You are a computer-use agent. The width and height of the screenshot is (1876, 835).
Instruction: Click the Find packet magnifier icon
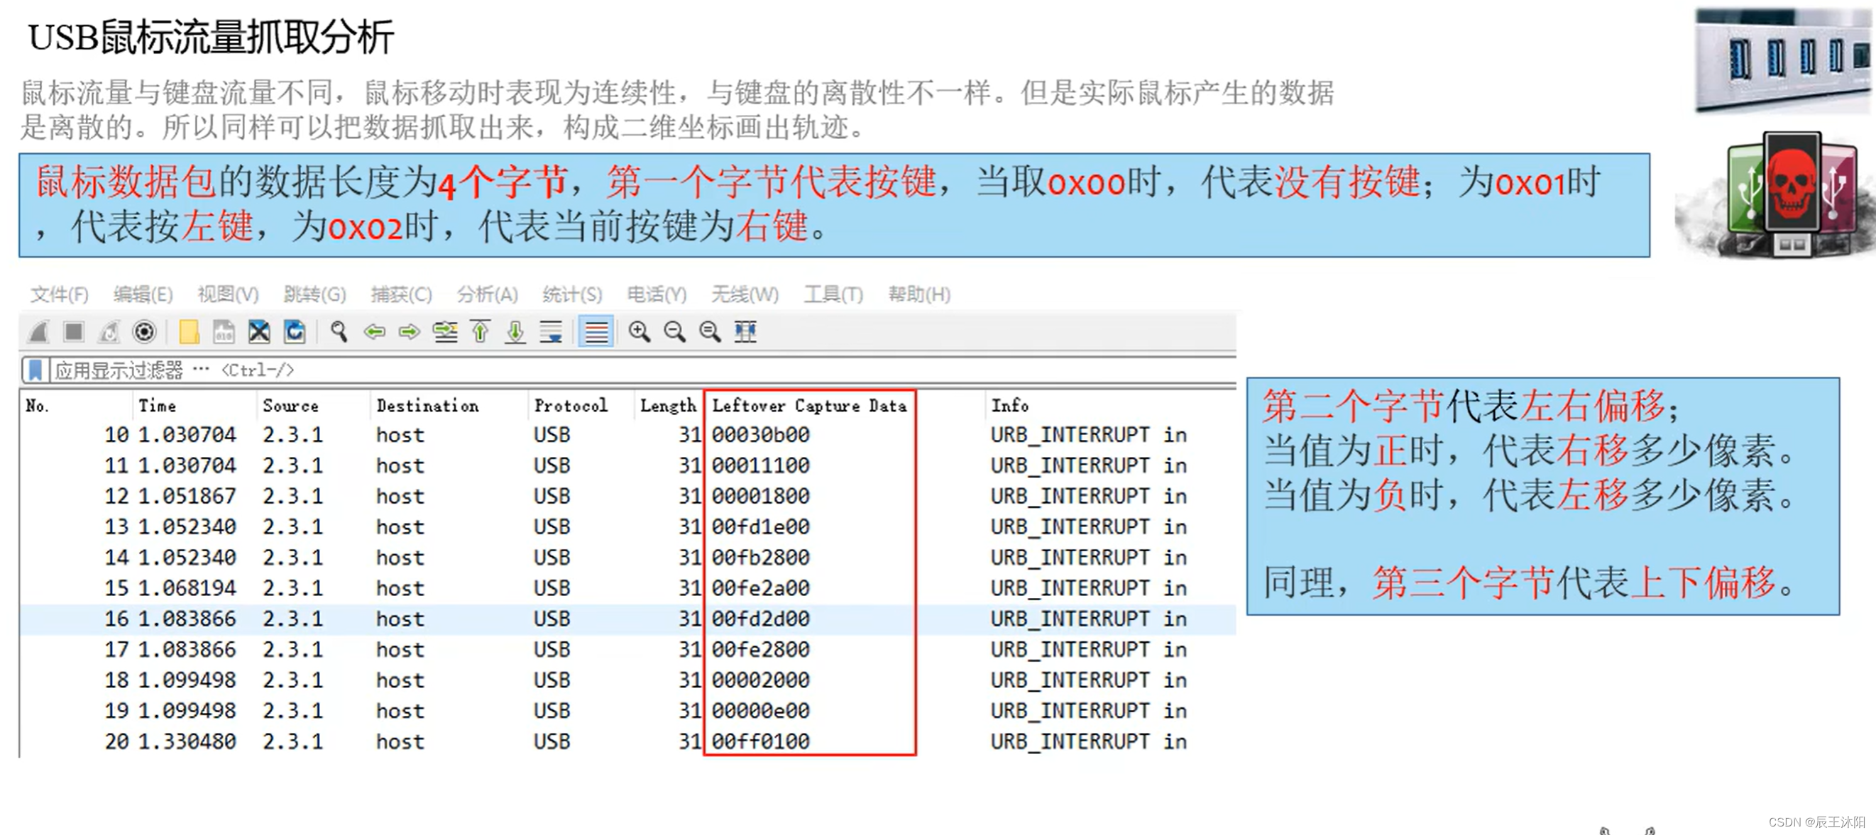[339, 332]
